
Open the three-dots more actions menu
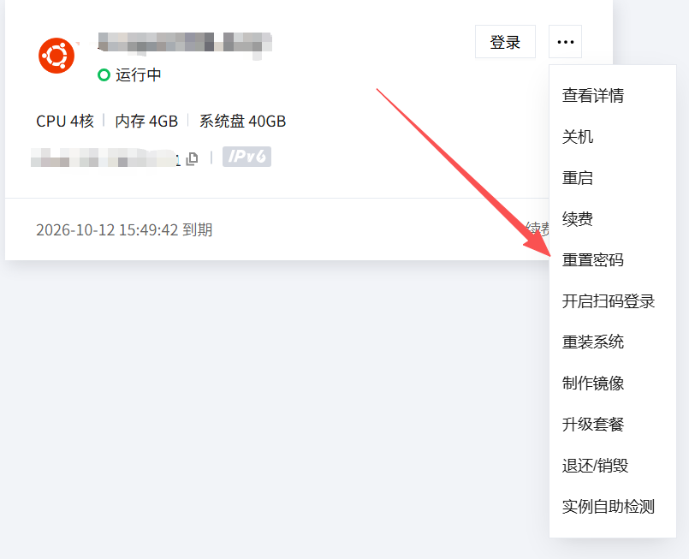pos(565,42)
